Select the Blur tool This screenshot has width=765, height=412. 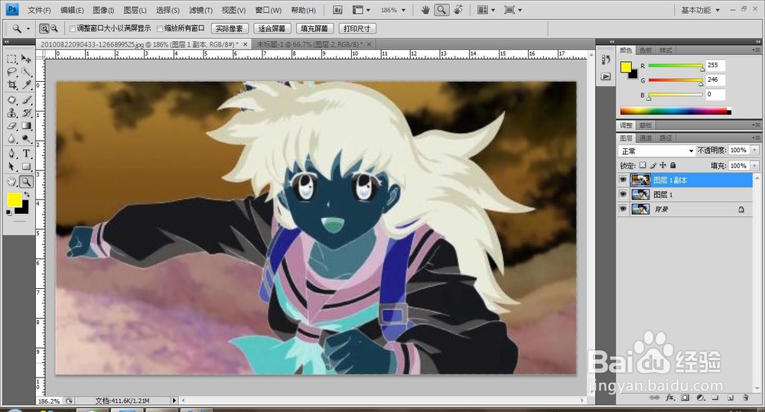(11, 139)
